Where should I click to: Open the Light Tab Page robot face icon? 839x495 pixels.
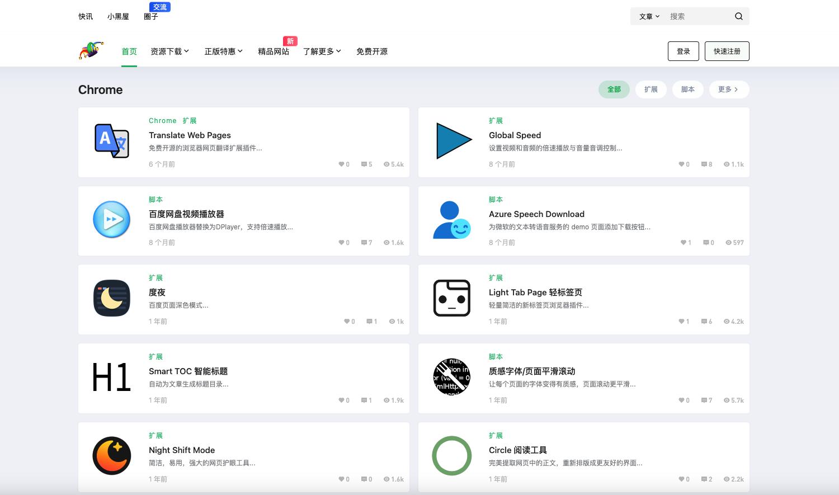tap(452, 298)
